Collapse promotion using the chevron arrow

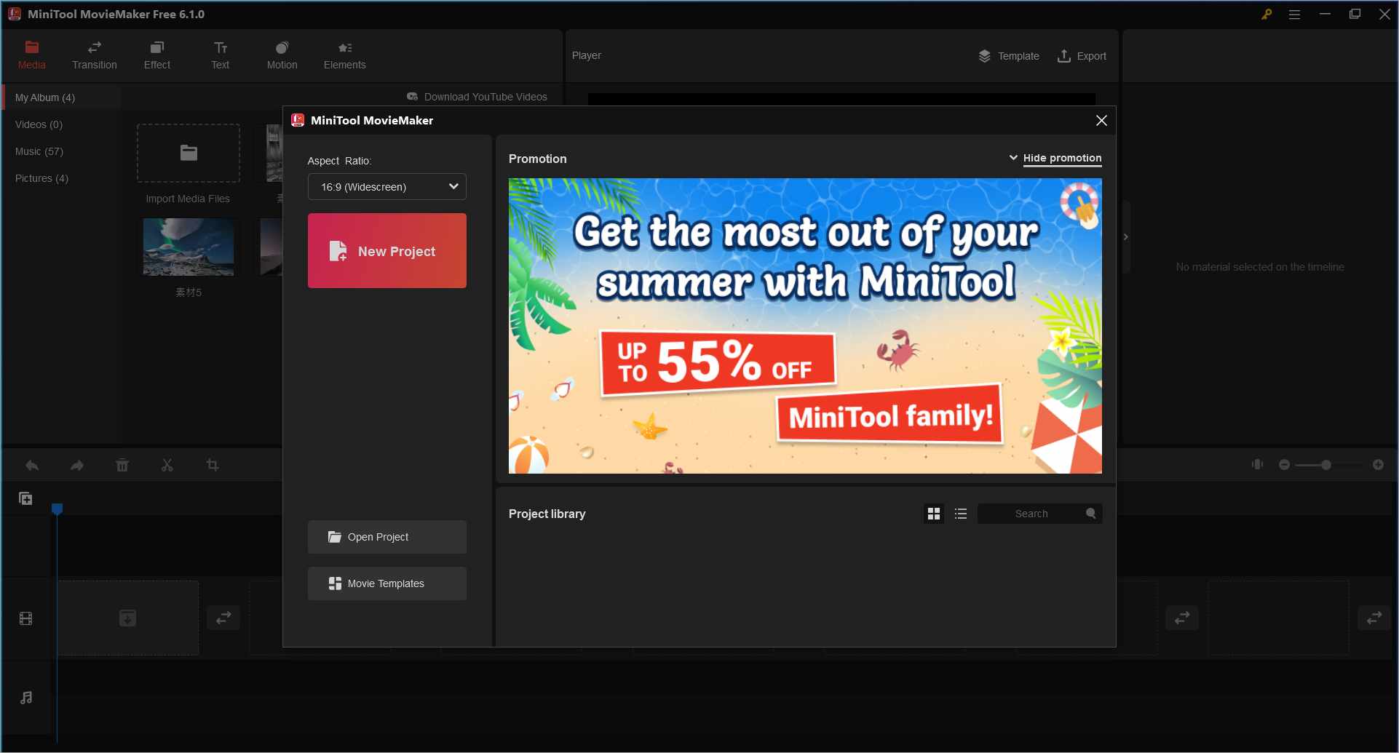1013,158
